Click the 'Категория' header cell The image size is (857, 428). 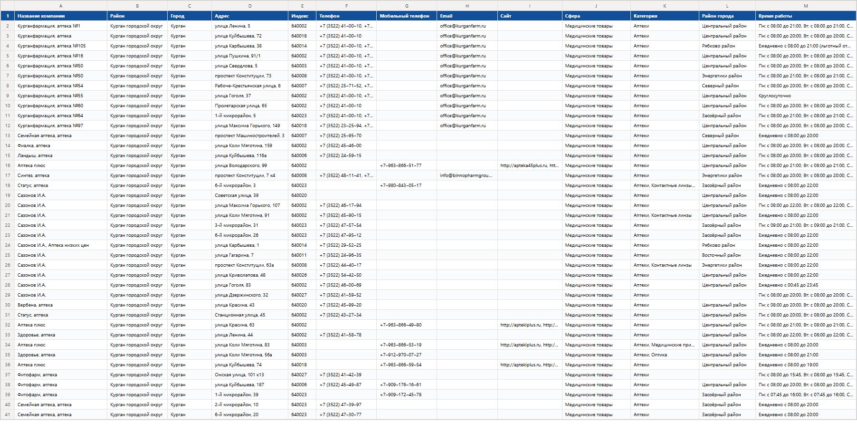(665, 16)
